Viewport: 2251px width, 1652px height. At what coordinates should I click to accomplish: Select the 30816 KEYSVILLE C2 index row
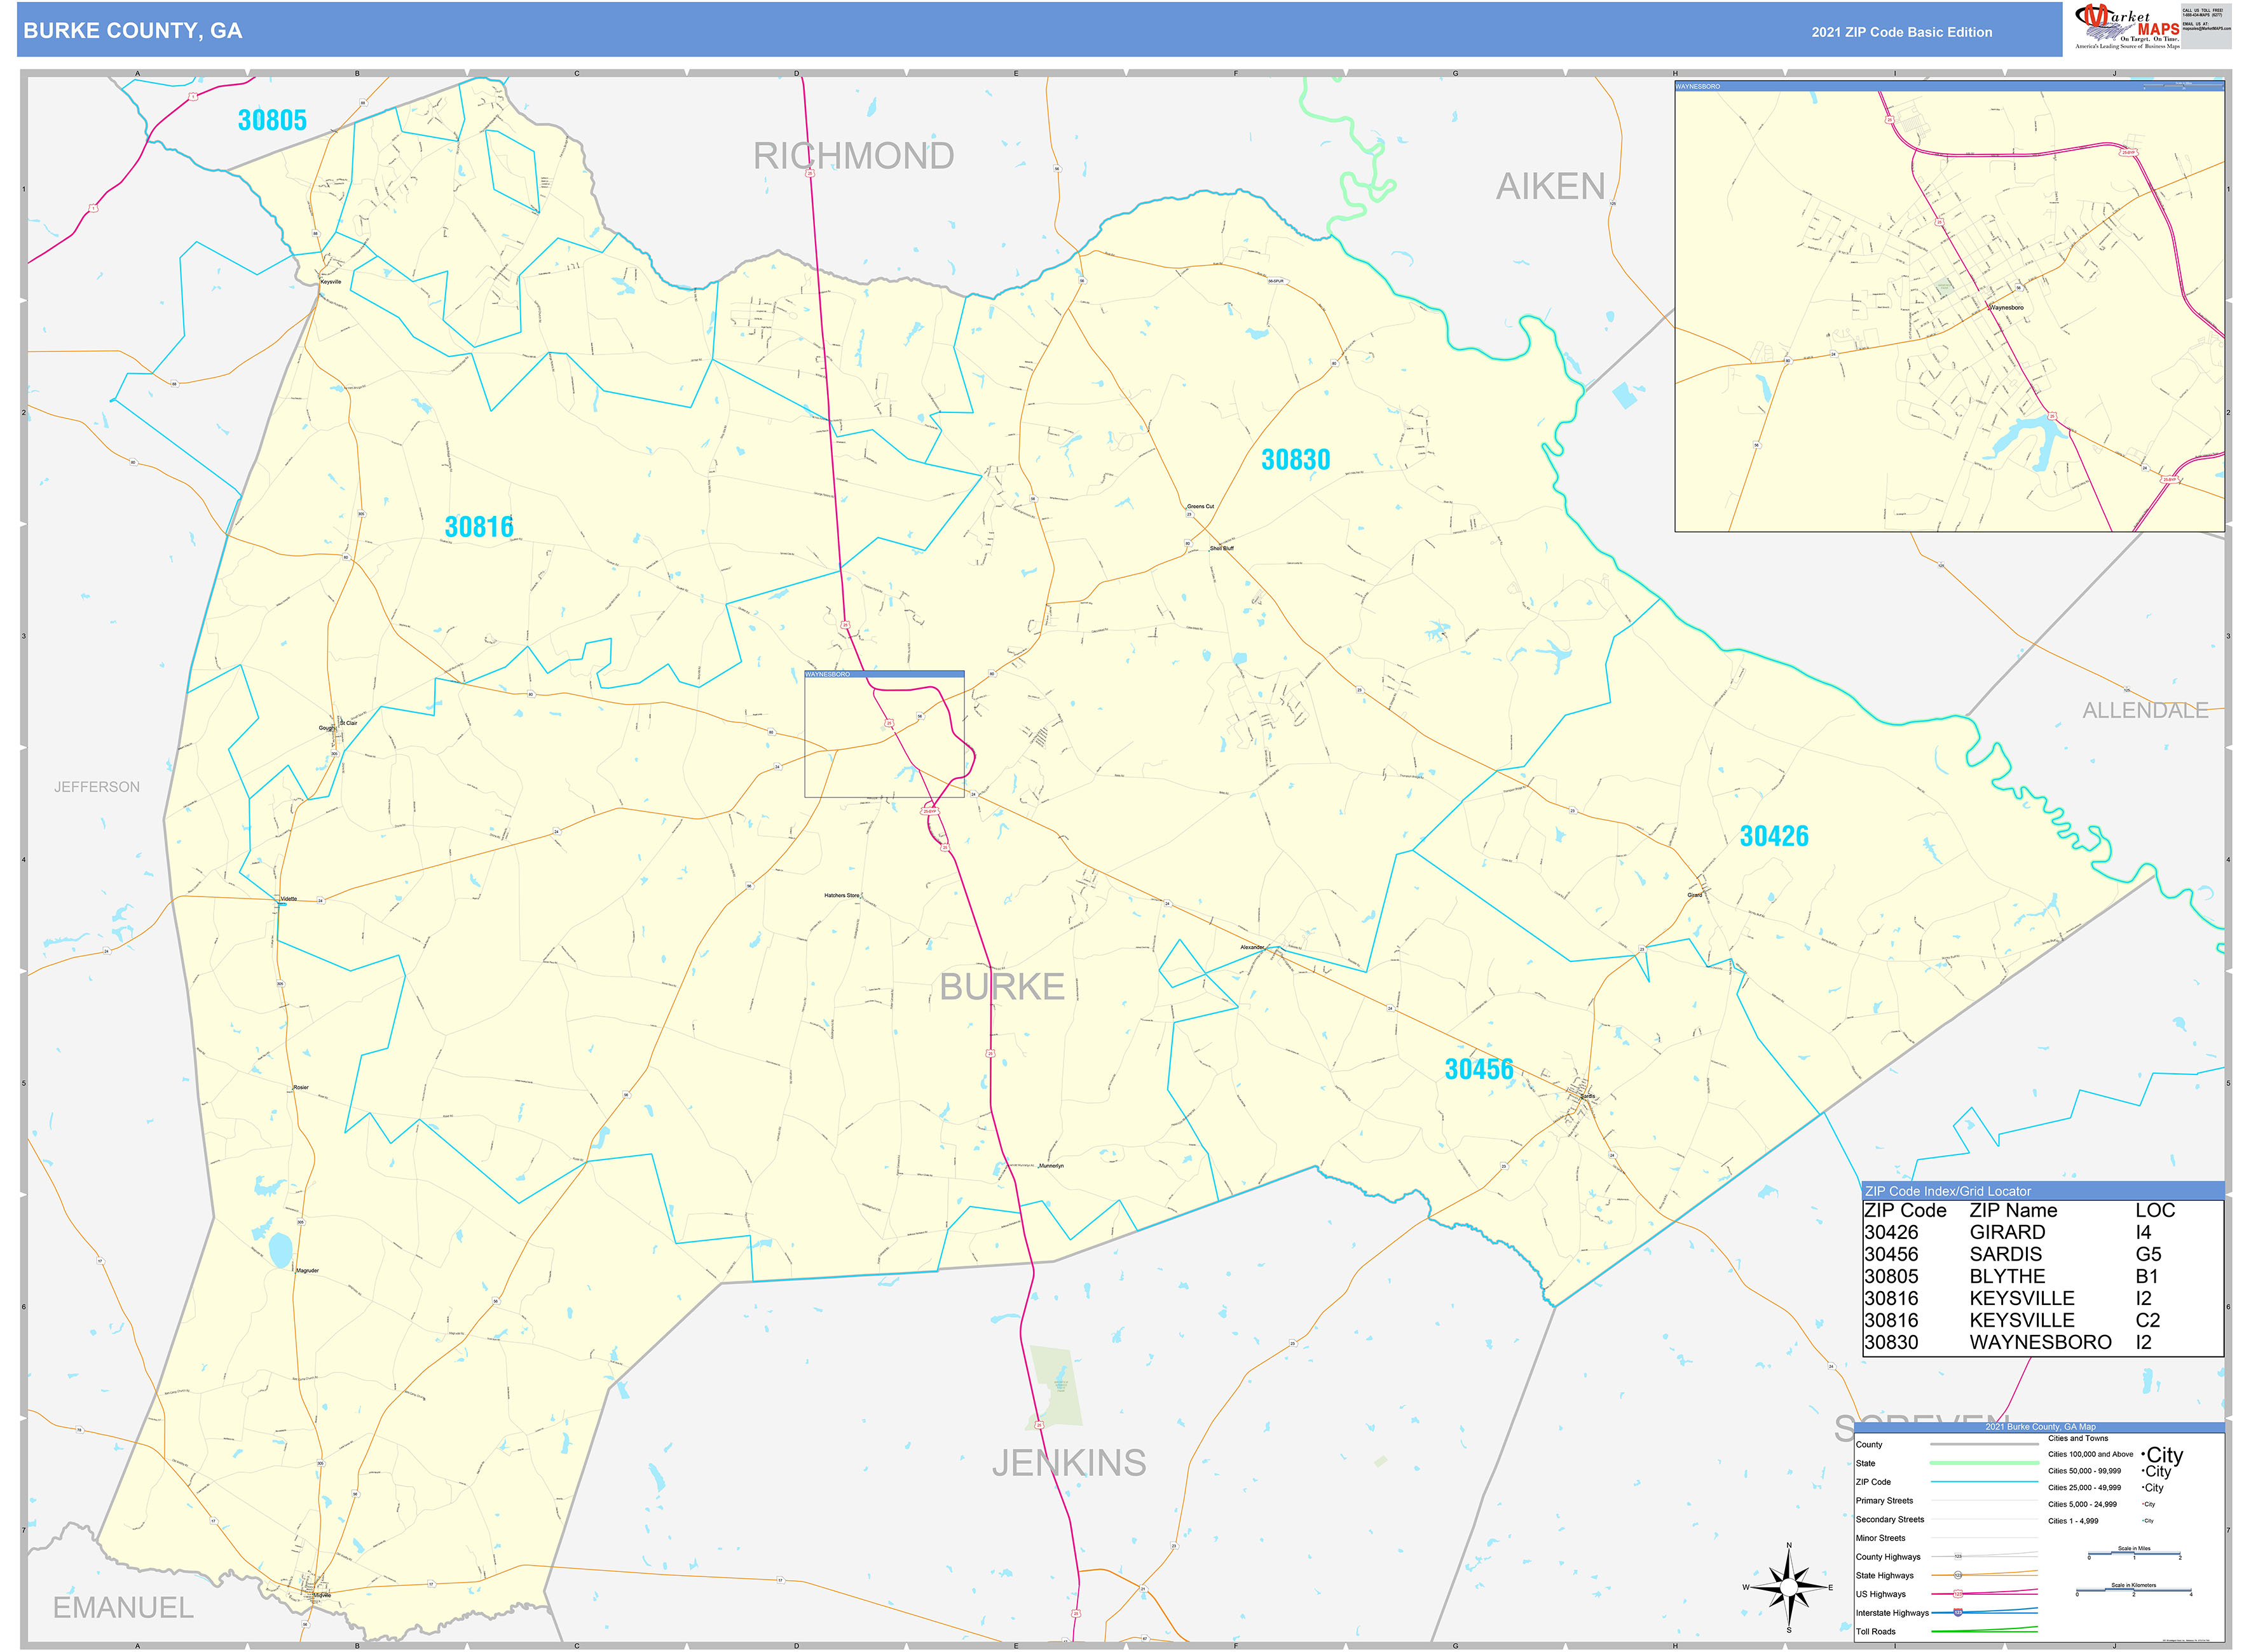click(x=2043, y=1320)
